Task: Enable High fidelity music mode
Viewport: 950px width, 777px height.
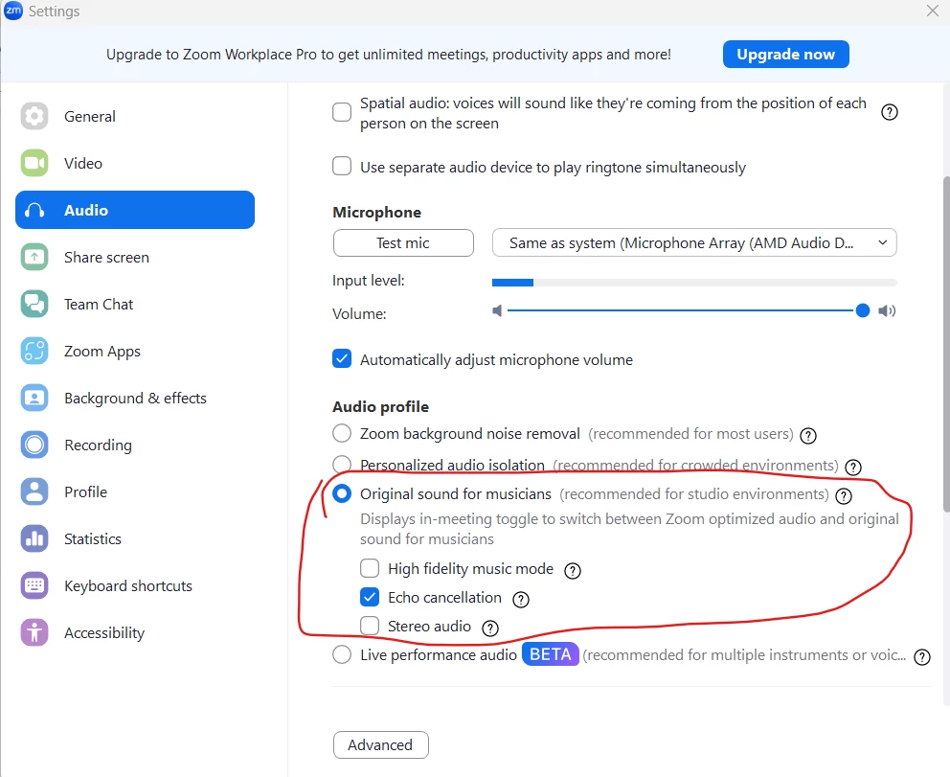Action: point(370,568)
